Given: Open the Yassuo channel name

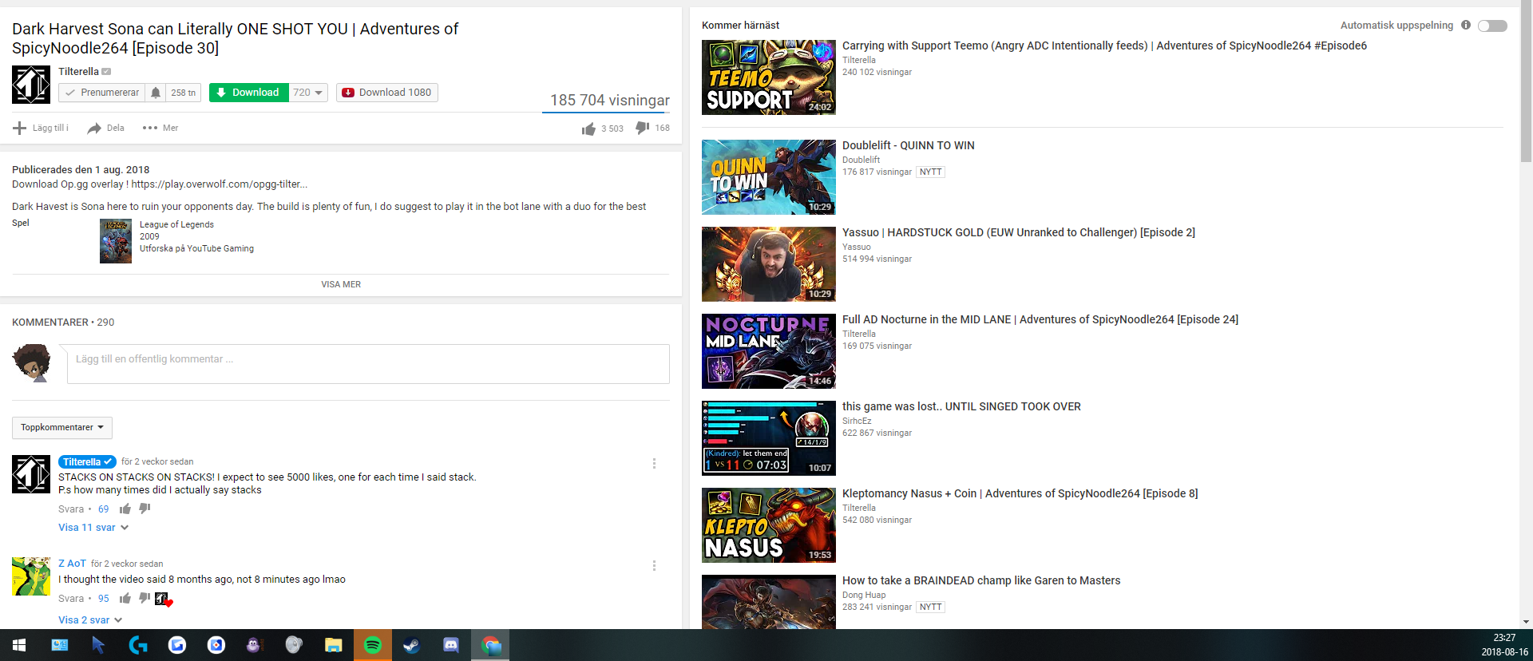Looking at the screenshot, I should point(856,247).
